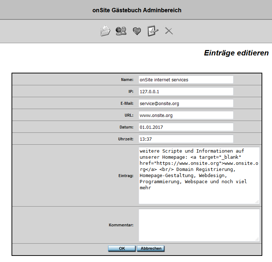Screen dimensions: 272x262
Task: Click the heart icon in the toolbar
Action: click(x=137, y=31)
